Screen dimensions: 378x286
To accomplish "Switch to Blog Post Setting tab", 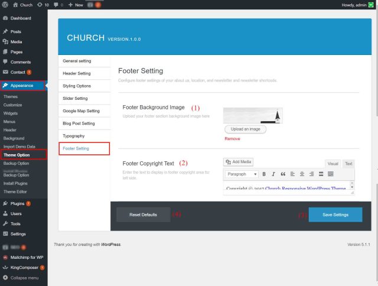I will tap(84, 123).
